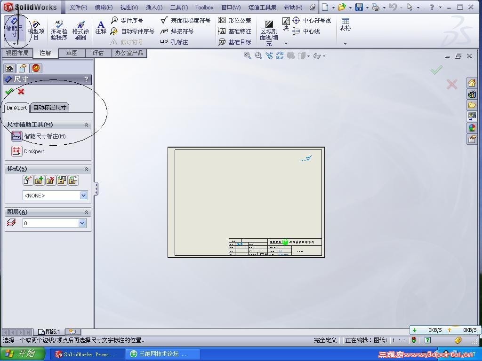Open the layer 0 dropdown
The width and height of the screenshot is (482, 361).
82,223
